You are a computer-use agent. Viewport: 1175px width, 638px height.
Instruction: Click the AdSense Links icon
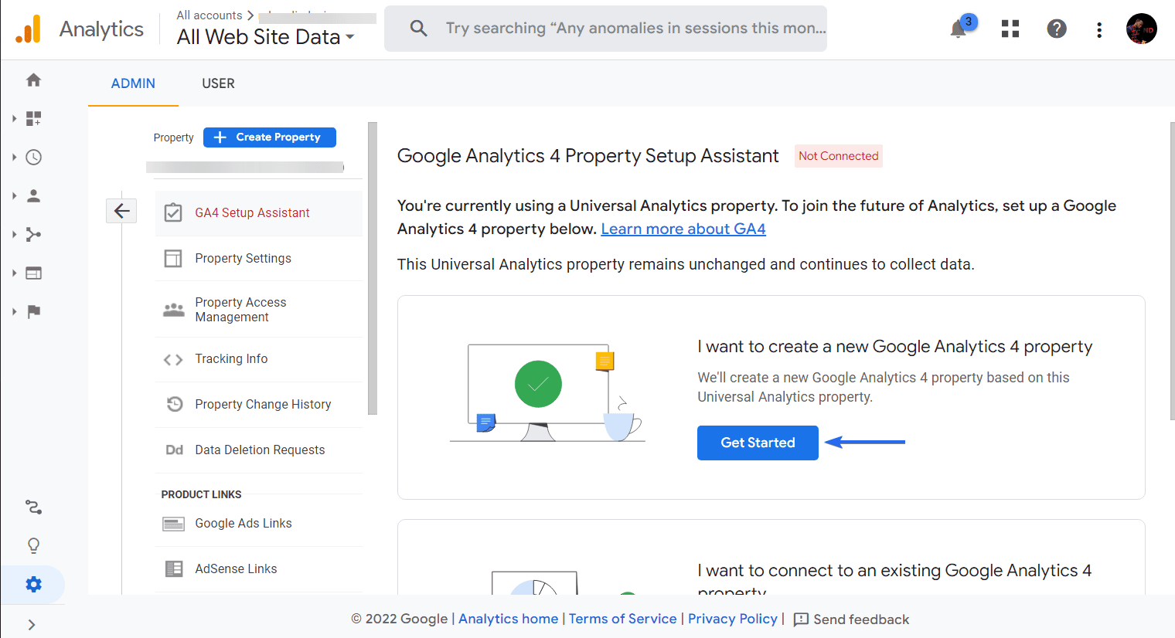coord(174,568)
